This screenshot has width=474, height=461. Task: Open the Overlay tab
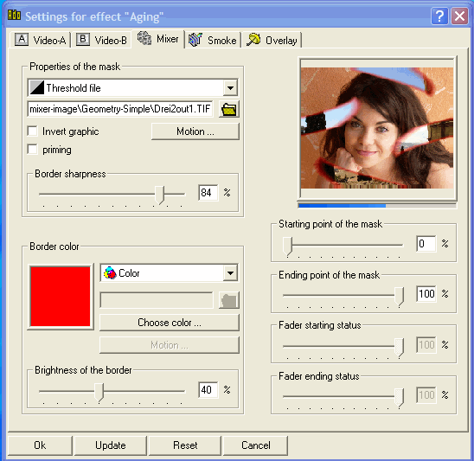272,40
